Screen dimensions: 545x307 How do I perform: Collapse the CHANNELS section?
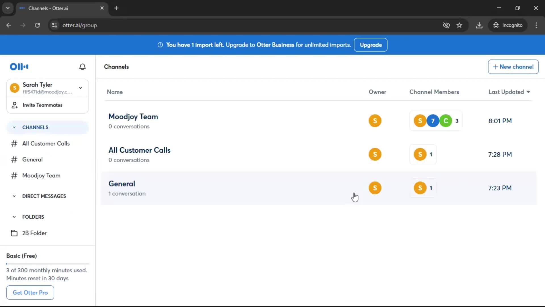[x=14, y=127]
